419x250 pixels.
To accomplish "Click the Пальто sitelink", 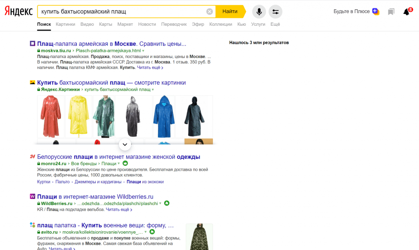I will pyautogui.click(x=63, y=182).
